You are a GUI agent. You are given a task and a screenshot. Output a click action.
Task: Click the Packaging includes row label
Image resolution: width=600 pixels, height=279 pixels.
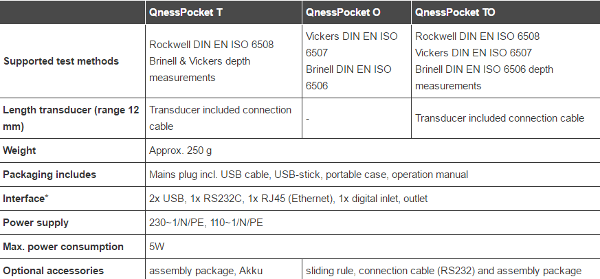click(x=49, y=175)
